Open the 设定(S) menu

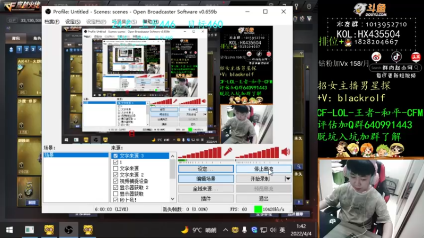(73, 22)
